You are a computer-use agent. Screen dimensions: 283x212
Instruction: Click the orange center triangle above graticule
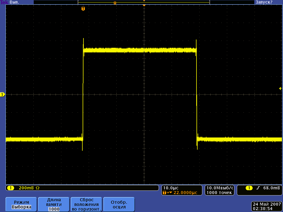pos(144,5)
